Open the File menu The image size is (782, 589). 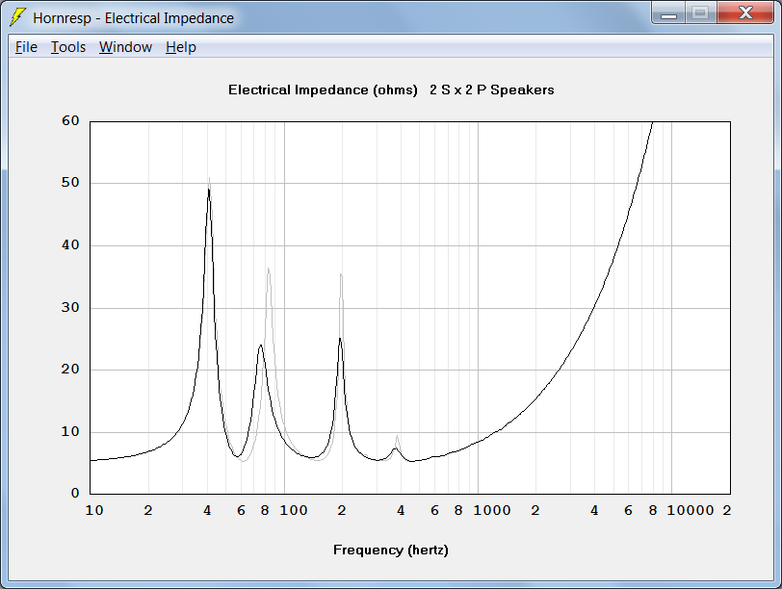point(26,47)
